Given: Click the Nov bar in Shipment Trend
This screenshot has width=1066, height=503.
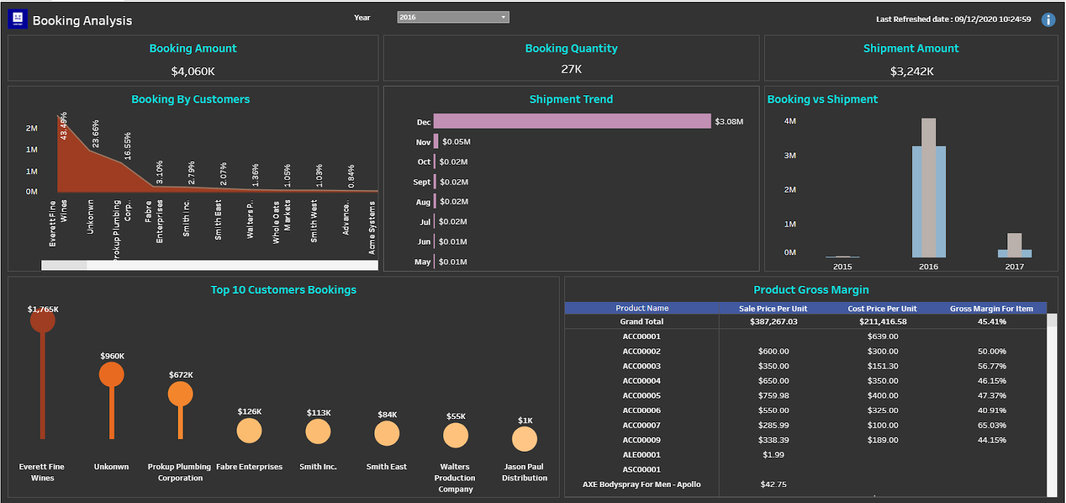Looking at the screenshot, I should [x=436, y=141].
